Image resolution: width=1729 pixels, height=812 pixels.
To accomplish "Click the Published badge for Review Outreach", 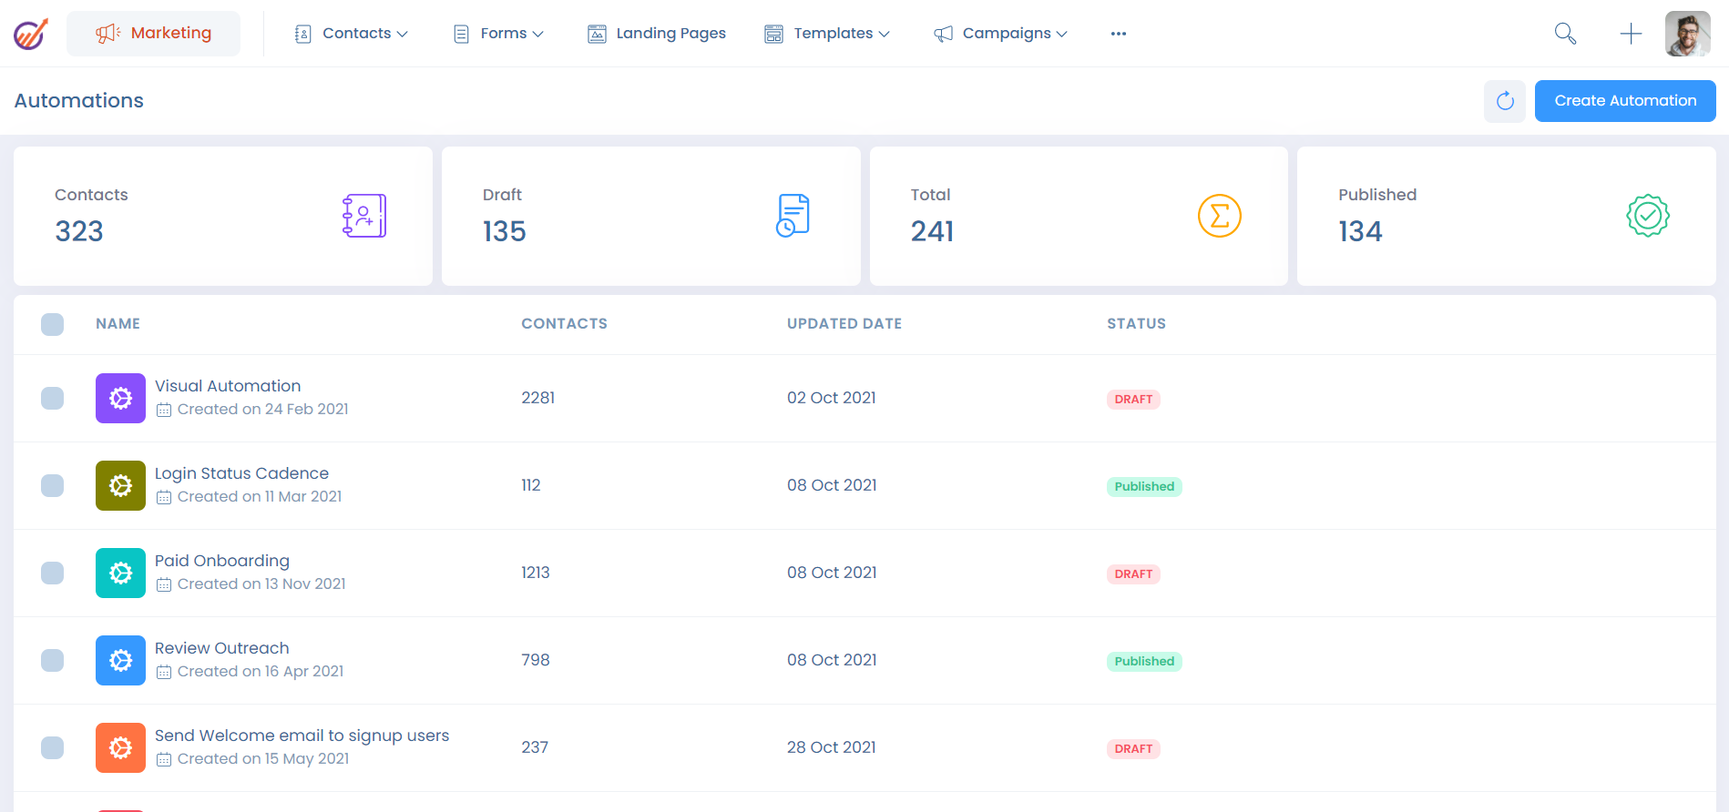I will pyautogui.click(x=1144, y=662).
